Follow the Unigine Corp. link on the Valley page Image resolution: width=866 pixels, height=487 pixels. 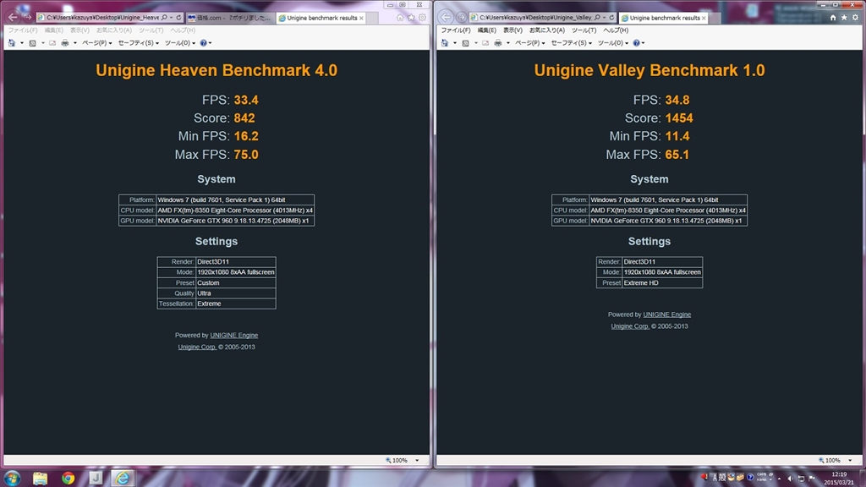[629, 326]
